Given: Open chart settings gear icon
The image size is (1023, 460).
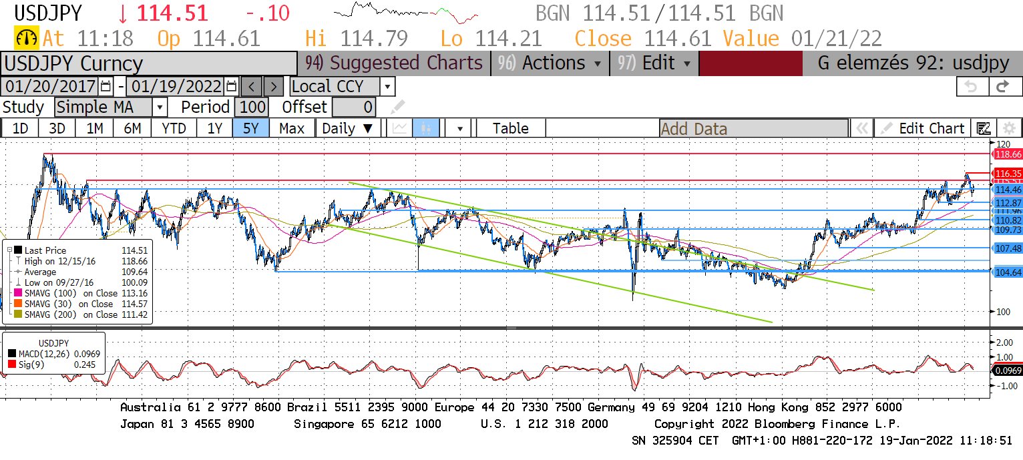Looking at the screenshot, I should (1008, 128).
